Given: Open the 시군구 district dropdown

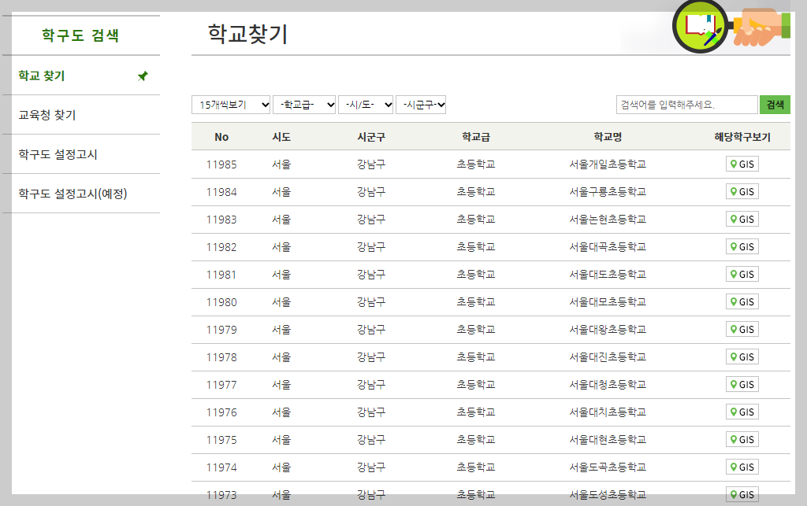Looking at the screenshot, I should pos(421,105).
